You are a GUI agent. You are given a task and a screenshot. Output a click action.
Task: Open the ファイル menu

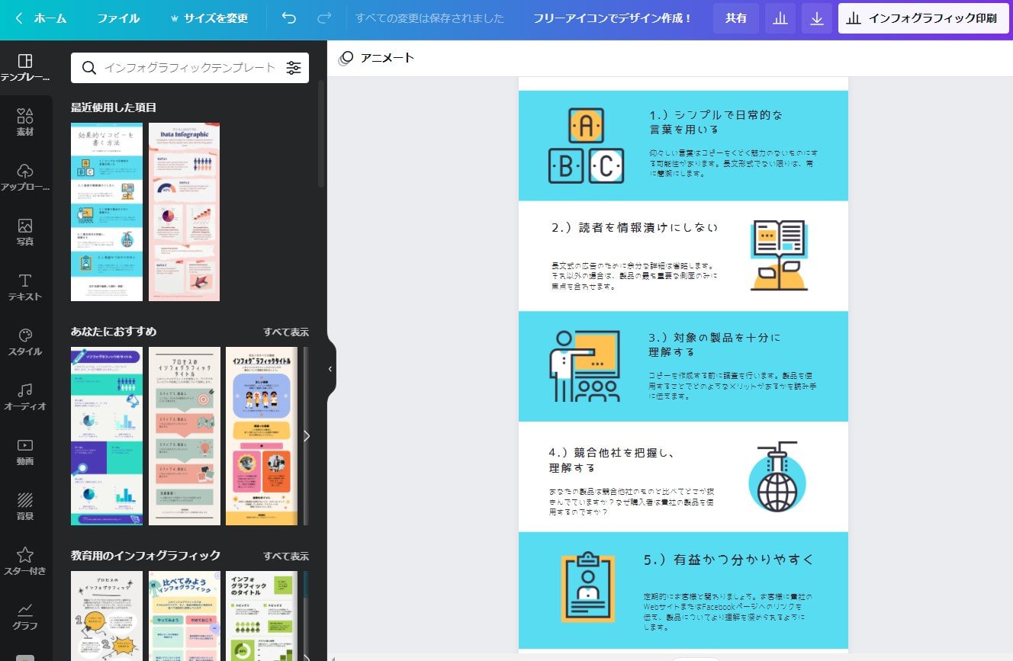point(118,18)
